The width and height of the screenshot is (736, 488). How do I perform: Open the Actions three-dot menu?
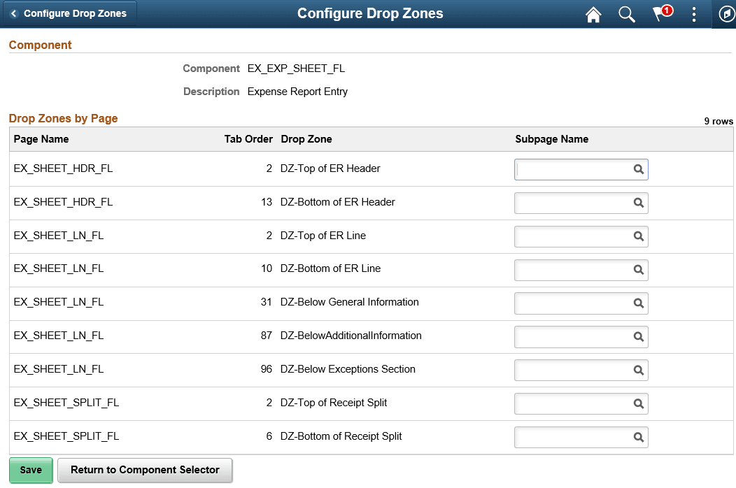click(694, 14)
